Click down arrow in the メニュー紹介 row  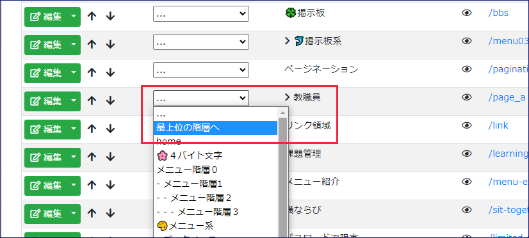110,185
